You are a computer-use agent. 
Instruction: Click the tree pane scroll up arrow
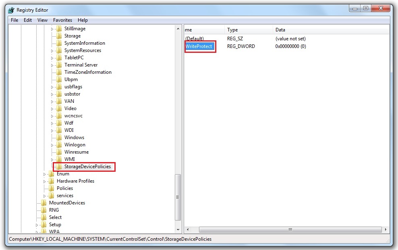(x=178, y=29)
